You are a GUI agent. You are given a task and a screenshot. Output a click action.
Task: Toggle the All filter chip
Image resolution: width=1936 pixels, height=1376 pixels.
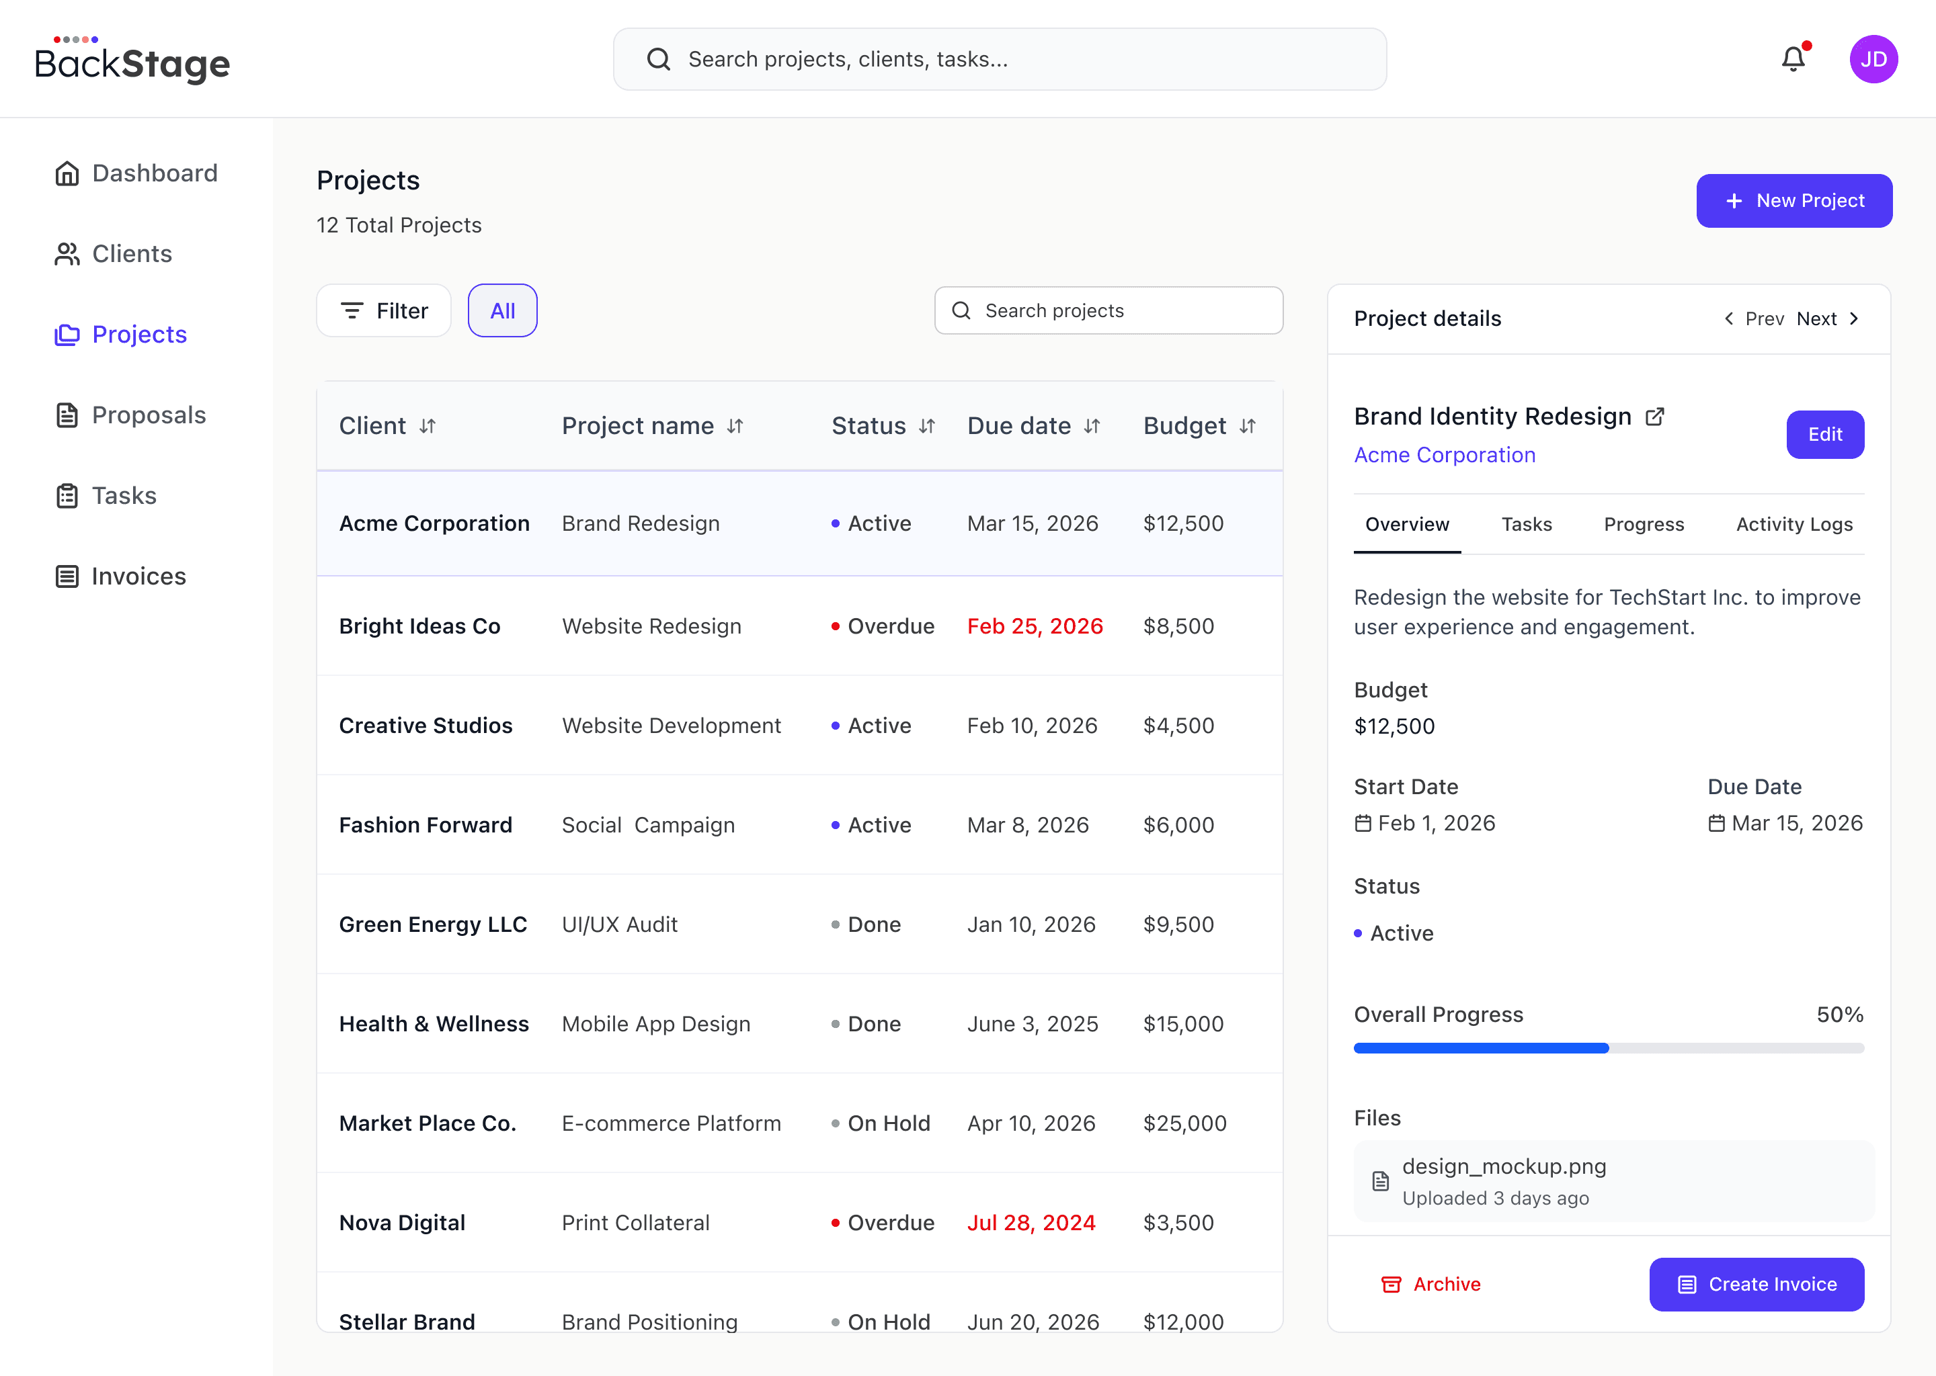coord(503,311)
